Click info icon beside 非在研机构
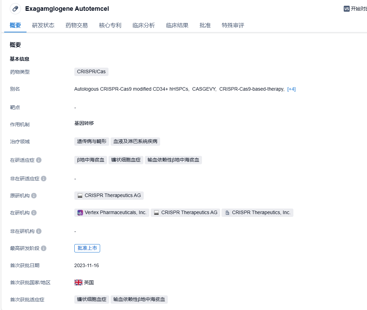Viewport: 367px width, 310px height. pos(39,231)
